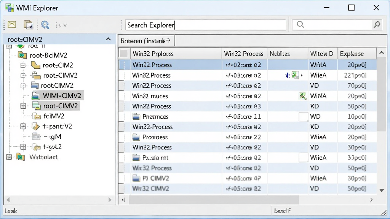Select the root-BciMV2 tree item
Viewport: 390px width, 219px height.
point(48,55)
